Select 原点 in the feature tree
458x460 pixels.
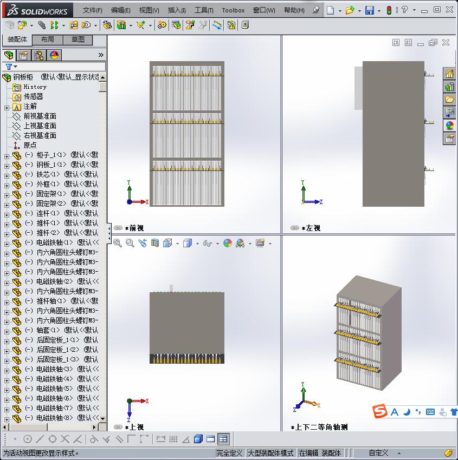coord(30,145)
